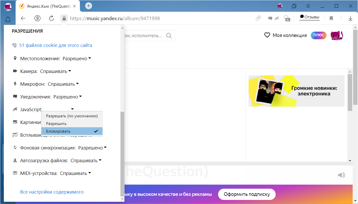This screenshot has width=358, height=204.
Task: Mute the player volume speaker icon
Action: click(341, 175)
